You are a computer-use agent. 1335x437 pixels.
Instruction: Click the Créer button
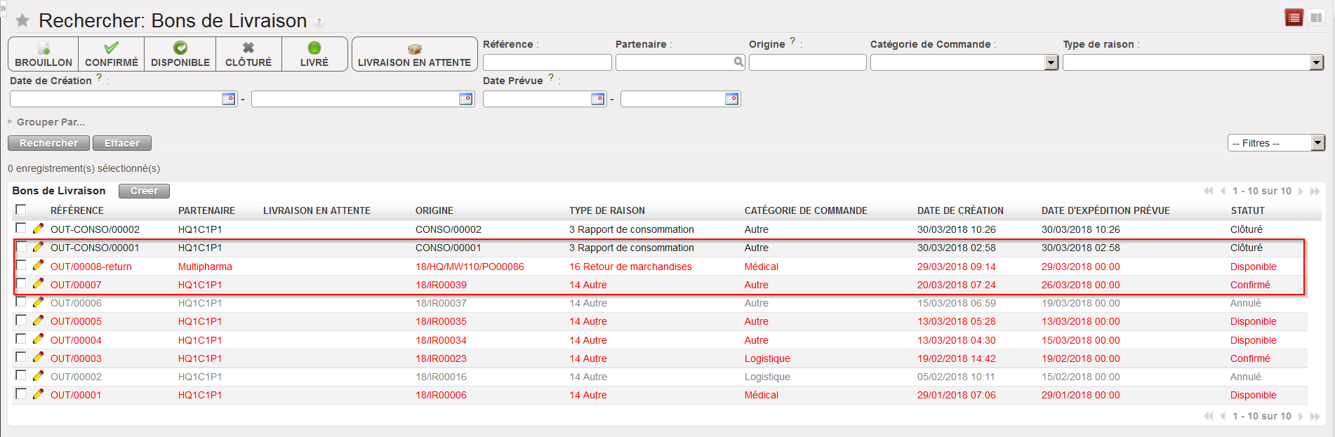pos(144,191)
